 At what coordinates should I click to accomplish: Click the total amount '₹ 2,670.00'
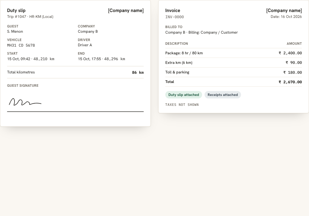290,82
